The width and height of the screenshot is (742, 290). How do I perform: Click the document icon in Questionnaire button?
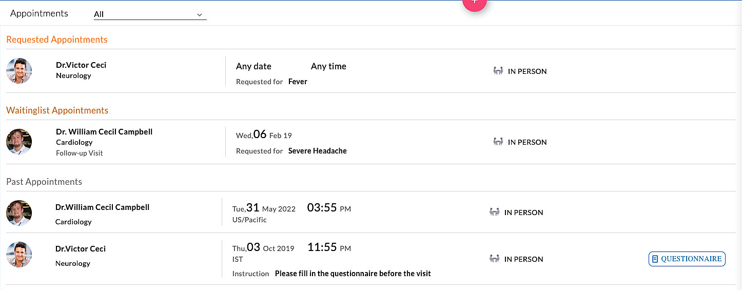coord(655,259)
